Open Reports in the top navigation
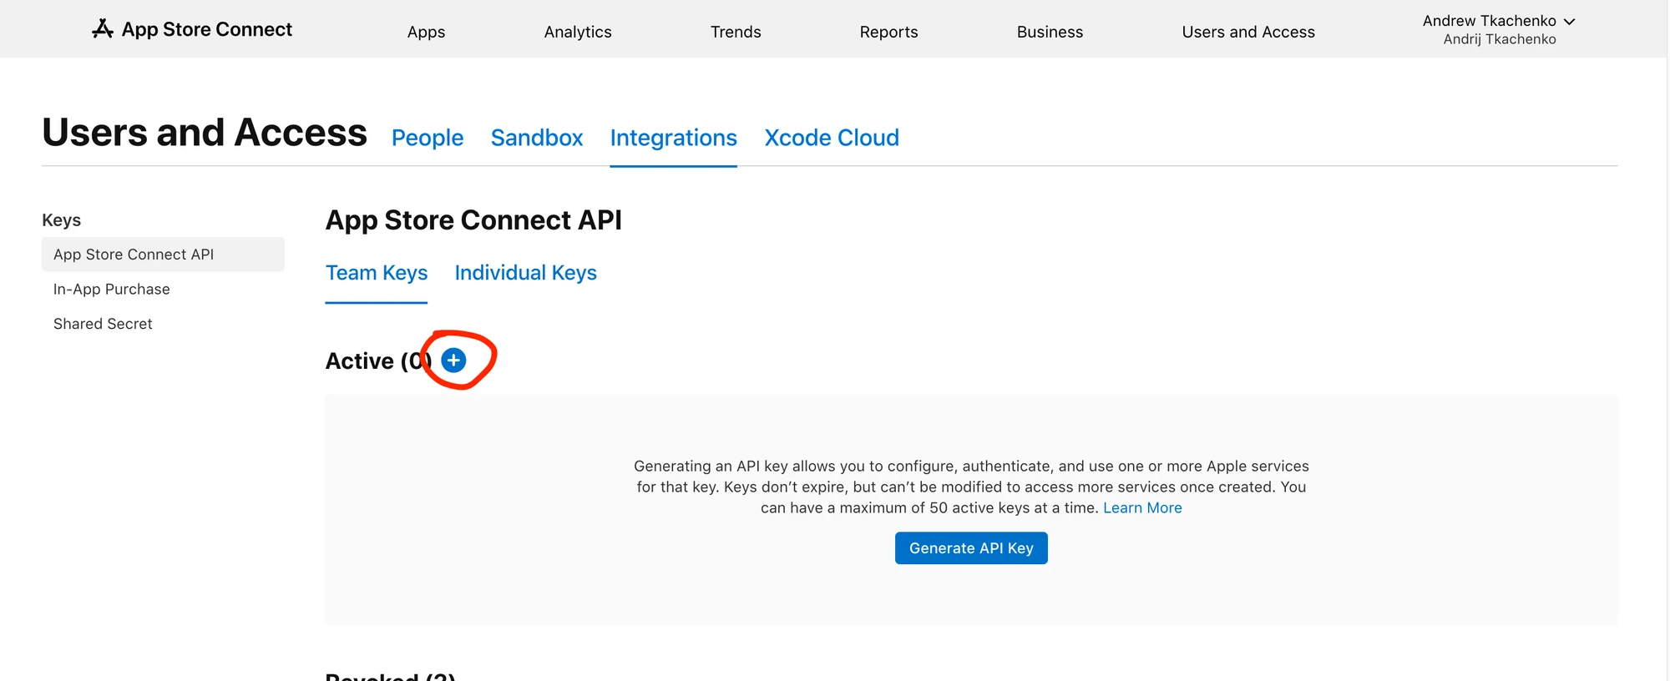The width and height of the screenshot is (1670, 681). (888, 32)
